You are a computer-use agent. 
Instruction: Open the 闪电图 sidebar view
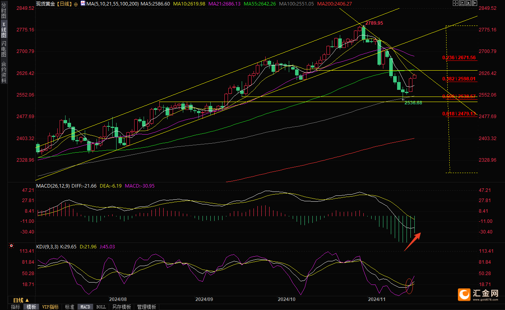click(x=4, y=49)
